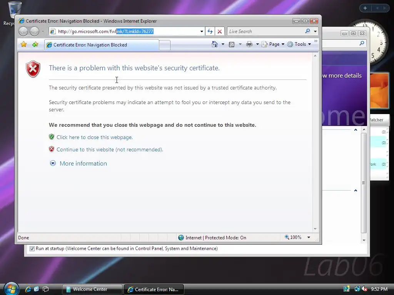
Task: Click IE page scrollbar up arrow
Action: [315, 56]
